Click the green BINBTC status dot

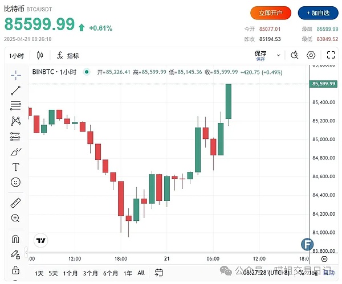coord(87,72)
